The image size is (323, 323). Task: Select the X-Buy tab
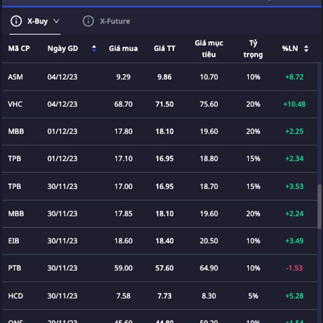click(x=38, y=22)
